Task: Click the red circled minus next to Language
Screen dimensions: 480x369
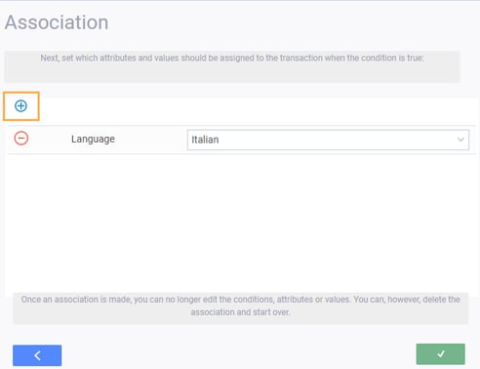Action: [21, 139]
